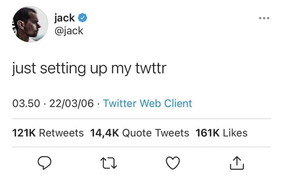Open the share icon for this tweet

(237, 163)
